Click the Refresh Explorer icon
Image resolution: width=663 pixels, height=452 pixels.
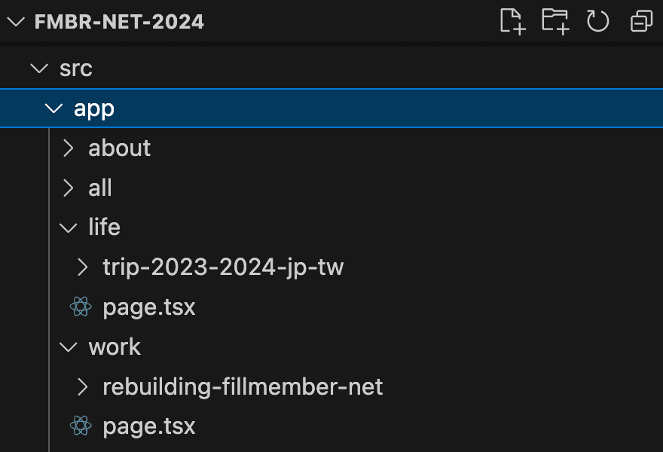pyautogui.click(x=597, y=22)
